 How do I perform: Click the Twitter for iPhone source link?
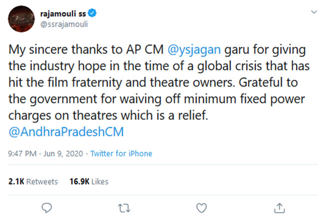point(121,154)
